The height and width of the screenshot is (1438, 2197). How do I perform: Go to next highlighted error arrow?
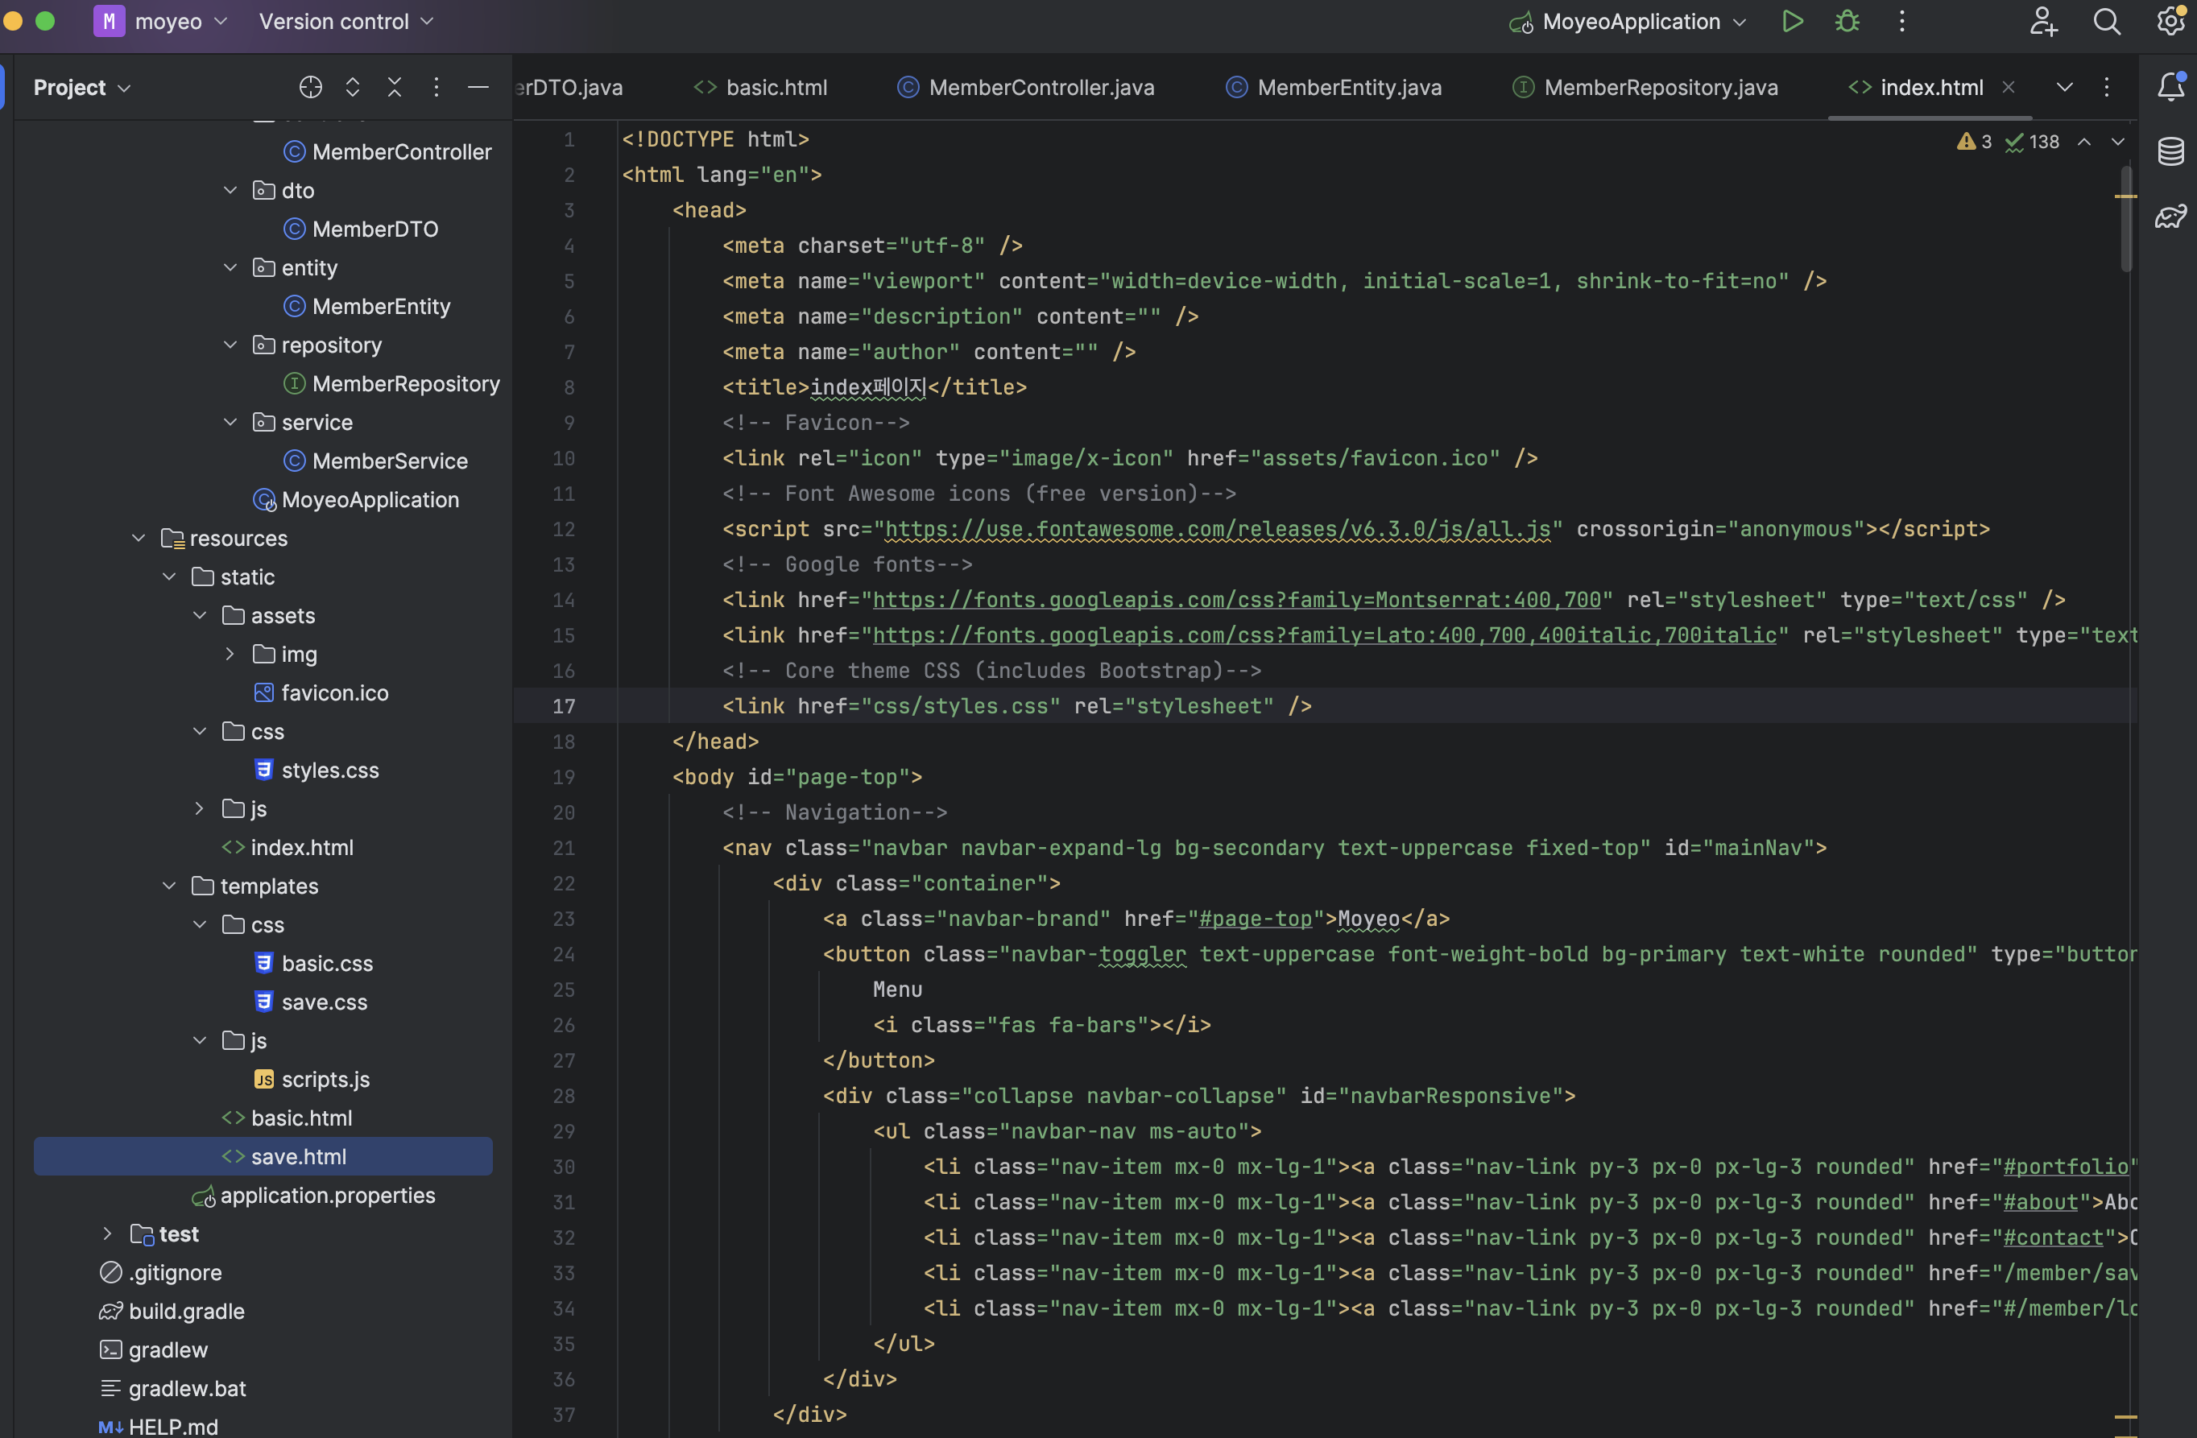2119,143
